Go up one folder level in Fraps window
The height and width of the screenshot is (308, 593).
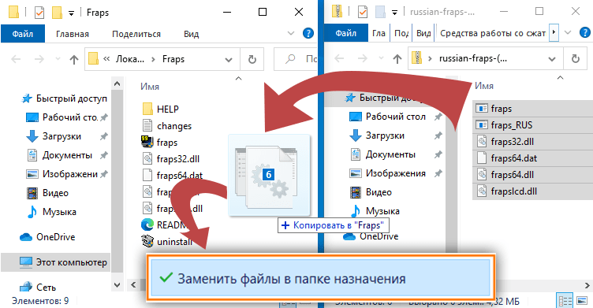(74, 59)
